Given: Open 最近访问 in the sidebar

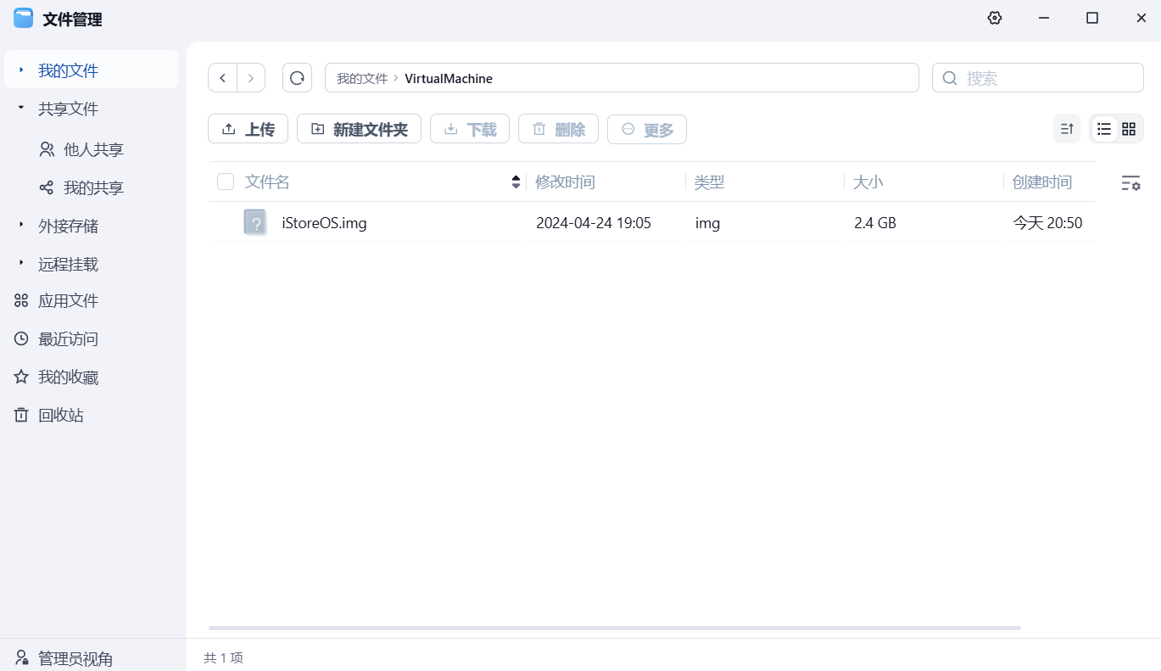Looking at the screenshot, I should [x=68, y=339].
